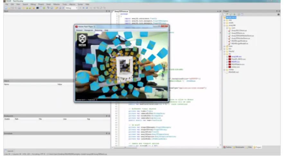Click the File column header in Breakpoints

(x=40, y=119)
